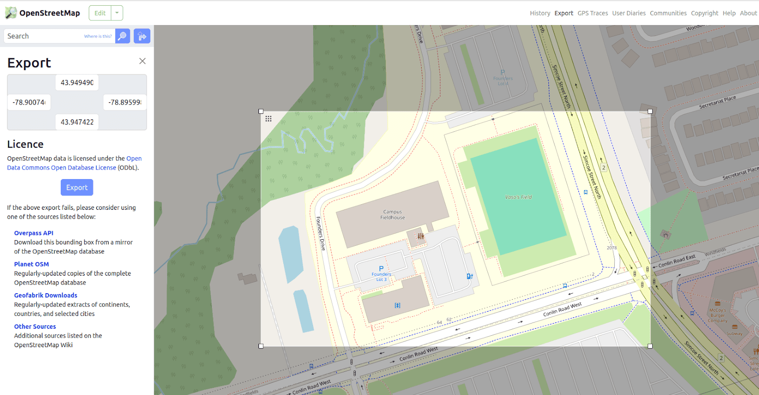Click the search magnifier icon
759x395 pixels.
123,36
